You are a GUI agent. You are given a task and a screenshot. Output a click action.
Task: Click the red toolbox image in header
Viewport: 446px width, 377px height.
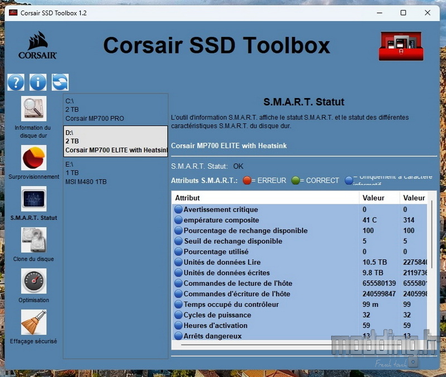pyautogui.click(x=401, y=46)
